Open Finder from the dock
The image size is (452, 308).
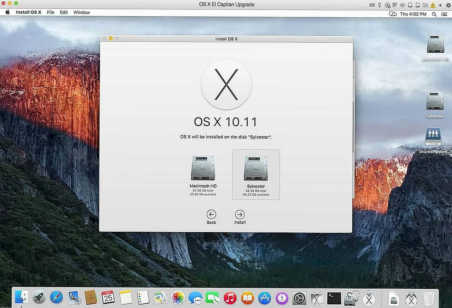[x=22, y=297]
